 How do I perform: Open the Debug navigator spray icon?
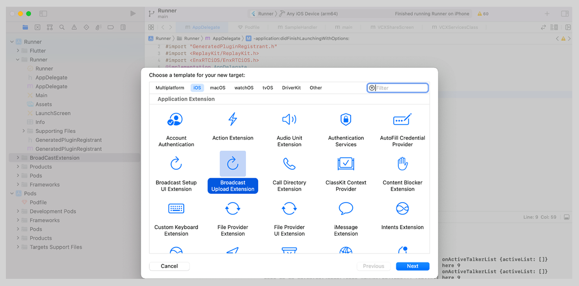pos(98,26)
